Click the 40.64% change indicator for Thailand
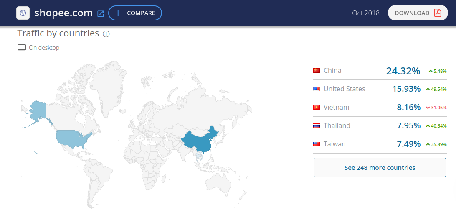 (x=436, y=126)
